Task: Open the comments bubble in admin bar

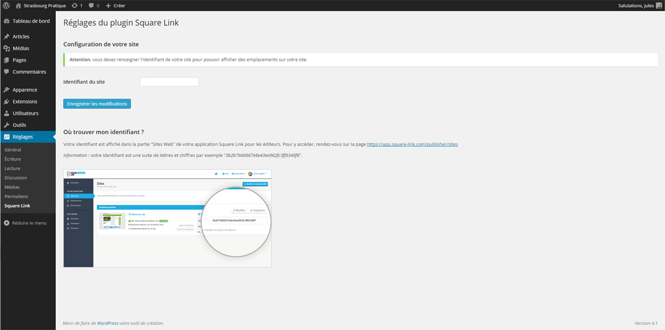Action: [91, 5]
